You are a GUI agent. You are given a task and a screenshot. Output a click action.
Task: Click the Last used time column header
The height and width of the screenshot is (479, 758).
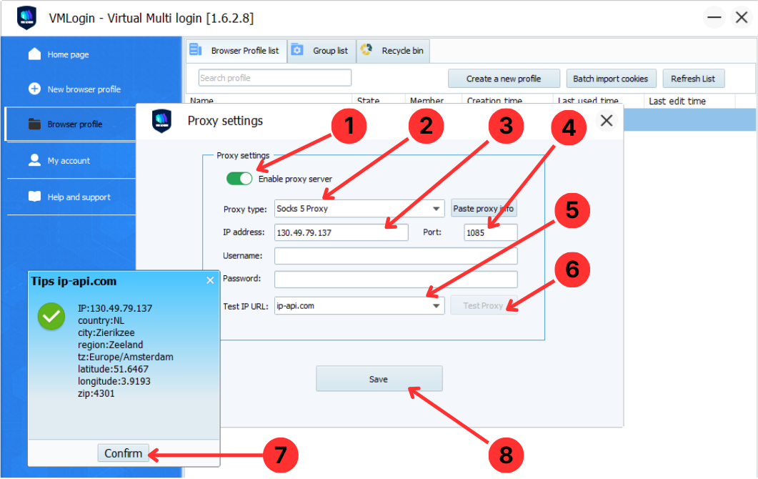(588, 101)
